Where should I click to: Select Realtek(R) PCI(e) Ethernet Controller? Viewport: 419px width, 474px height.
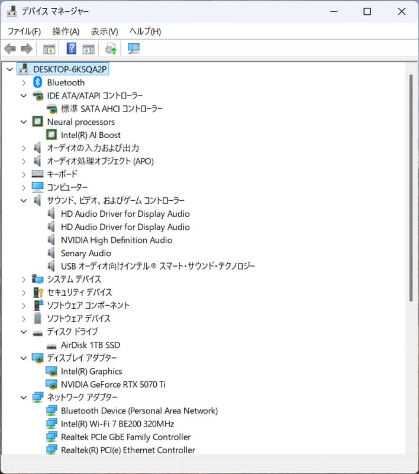(x=128, y=450)
